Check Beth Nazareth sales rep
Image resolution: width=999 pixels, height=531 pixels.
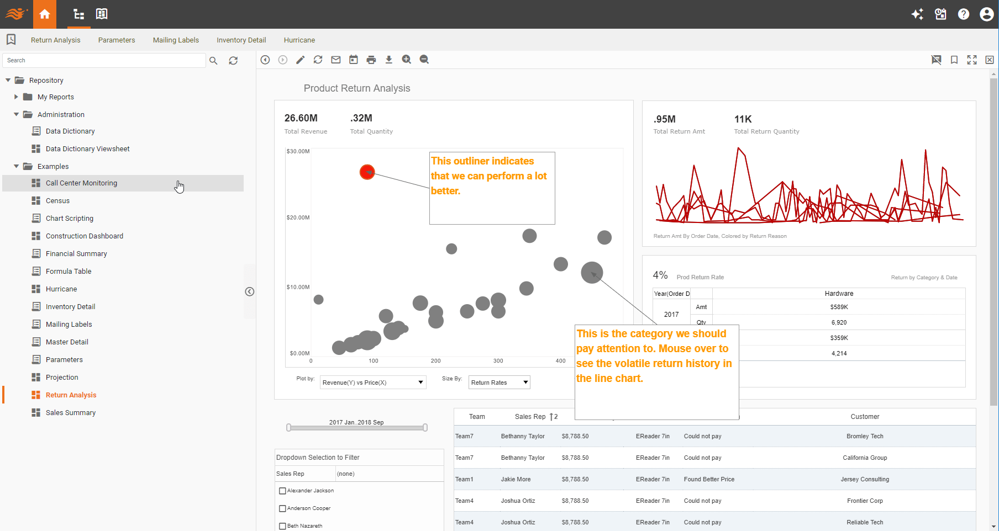(x=282, y=526)
